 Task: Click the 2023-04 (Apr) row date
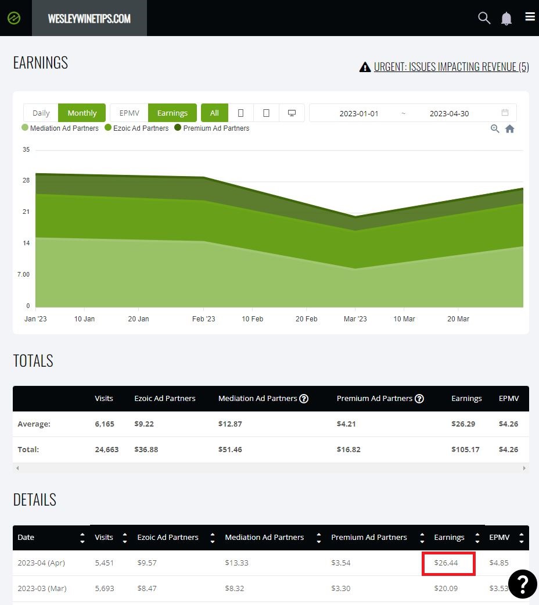pos(41,563)
